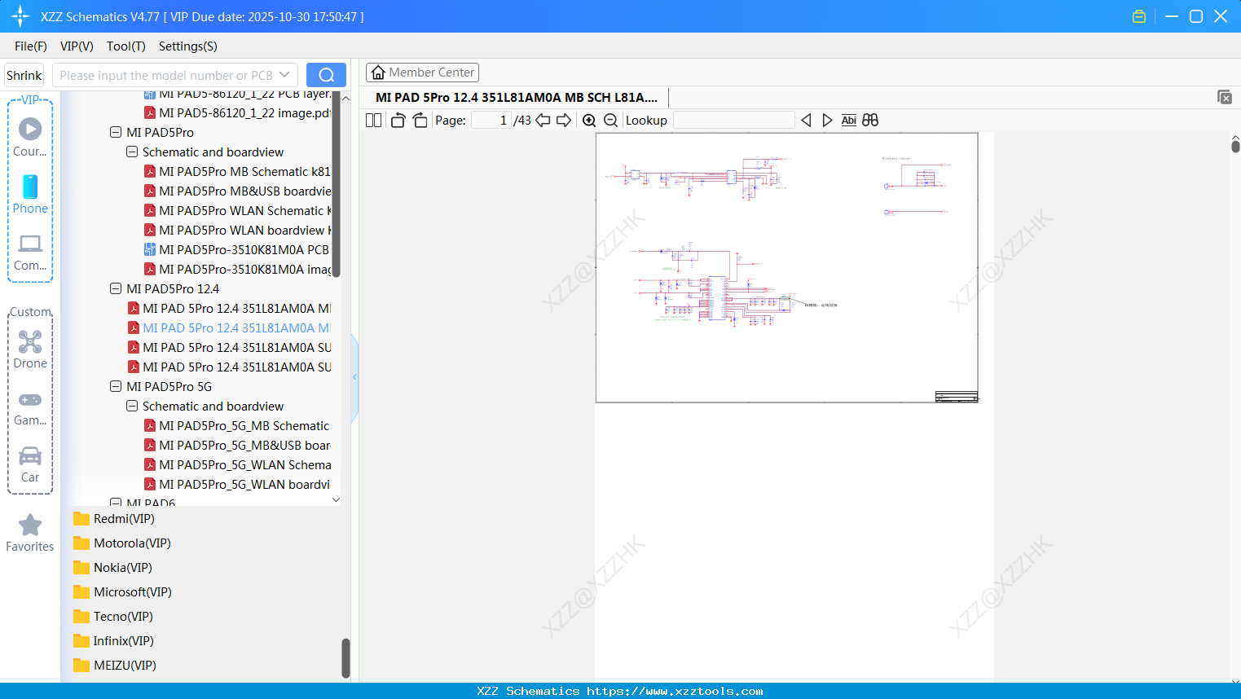
Task: Collapse Schematic and boardview under MI PAD5Pro 5G
Action: [x=132, y=406]
